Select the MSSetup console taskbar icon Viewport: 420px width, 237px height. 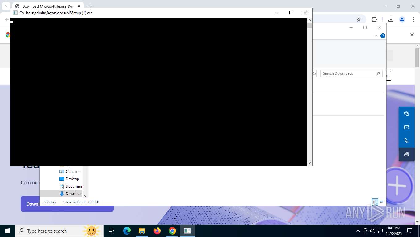pos(187,231)
